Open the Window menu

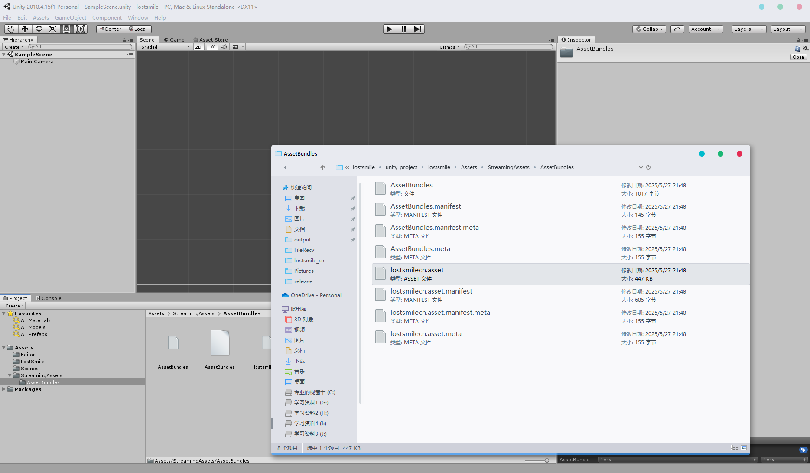[138, 17]
